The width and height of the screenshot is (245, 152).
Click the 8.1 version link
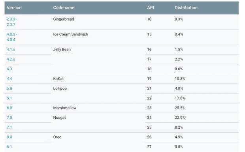(9, 147)
